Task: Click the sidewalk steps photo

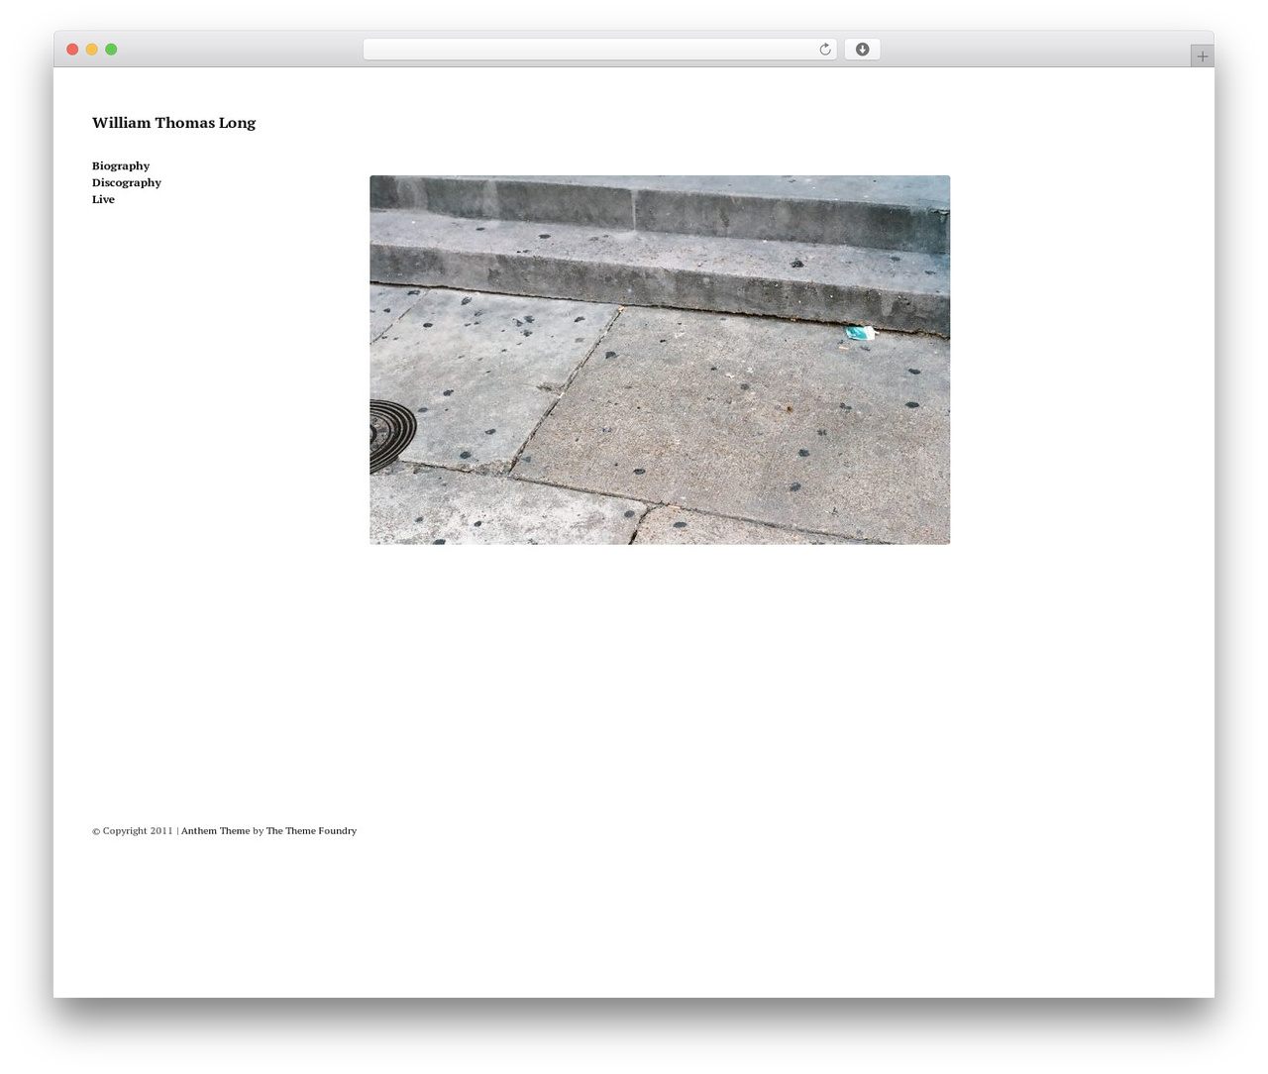Action: [x=660, y=360]
